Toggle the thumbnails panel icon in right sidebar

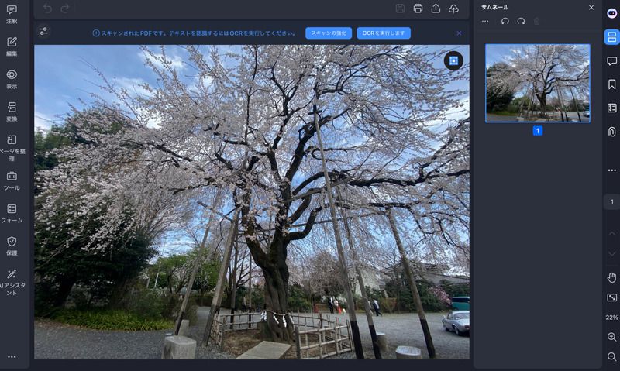(x=611, y=37)
